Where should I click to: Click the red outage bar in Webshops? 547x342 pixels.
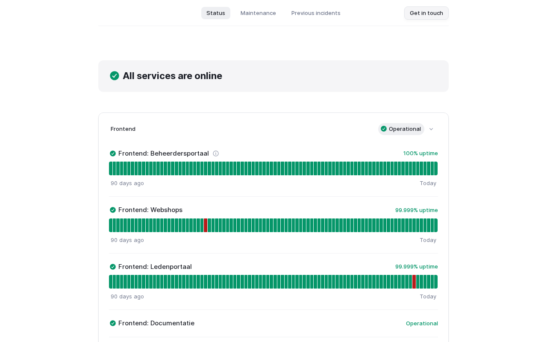pyautogui.click(x=206, y=225)
